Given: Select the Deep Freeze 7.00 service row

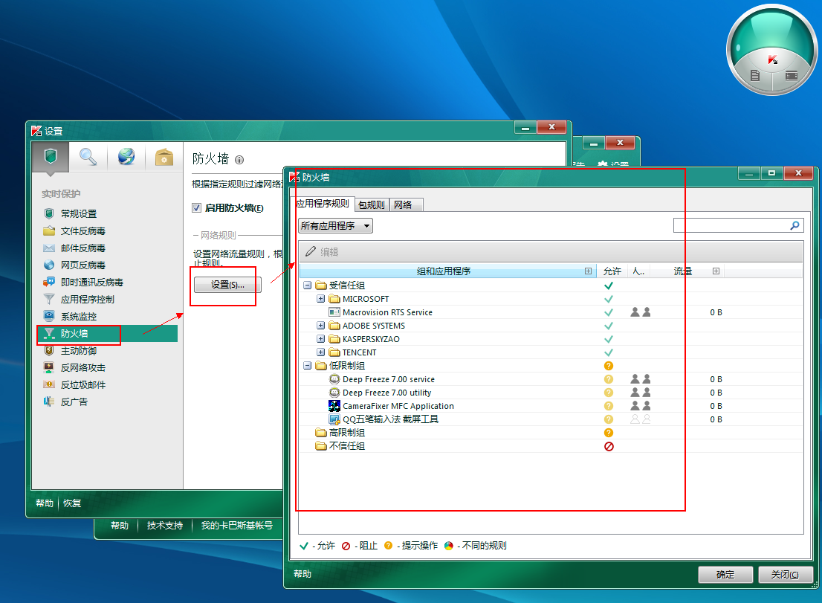Looking at the screenshot, I should coord(551,379).
